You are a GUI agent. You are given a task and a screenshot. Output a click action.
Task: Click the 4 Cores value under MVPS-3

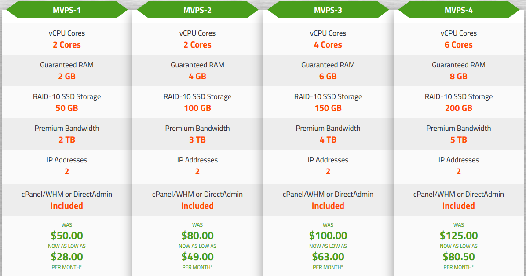328,44
